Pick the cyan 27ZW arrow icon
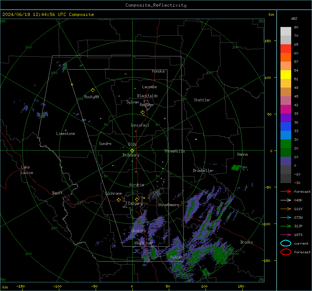 pos(286,218)
